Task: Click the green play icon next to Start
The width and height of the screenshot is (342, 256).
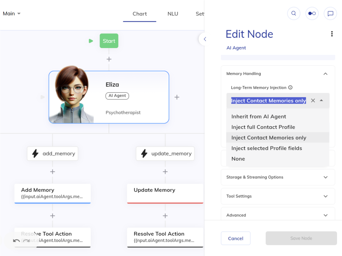Action: pos(91,41)
